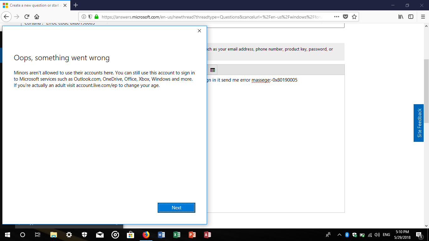Click the security shield tray icon with green check
This screenshot has width=429, height=241.
(x=355, y=235)
